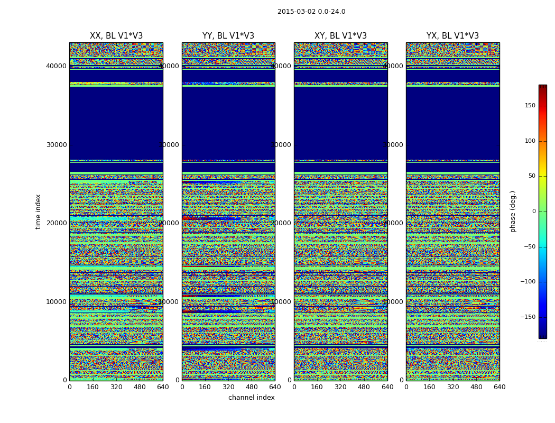This screenshot has width=555, height=423.
Task: Click x-axis tick "640" under YX plot
Action: click(x=499, y=387)
